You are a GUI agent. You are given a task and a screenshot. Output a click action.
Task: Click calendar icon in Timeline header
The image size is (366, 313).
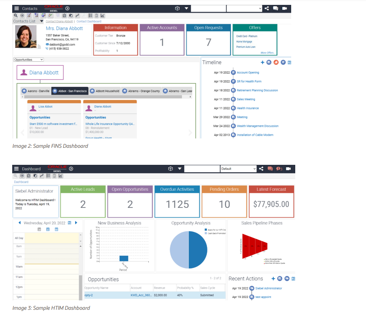(x=290, y=62)
